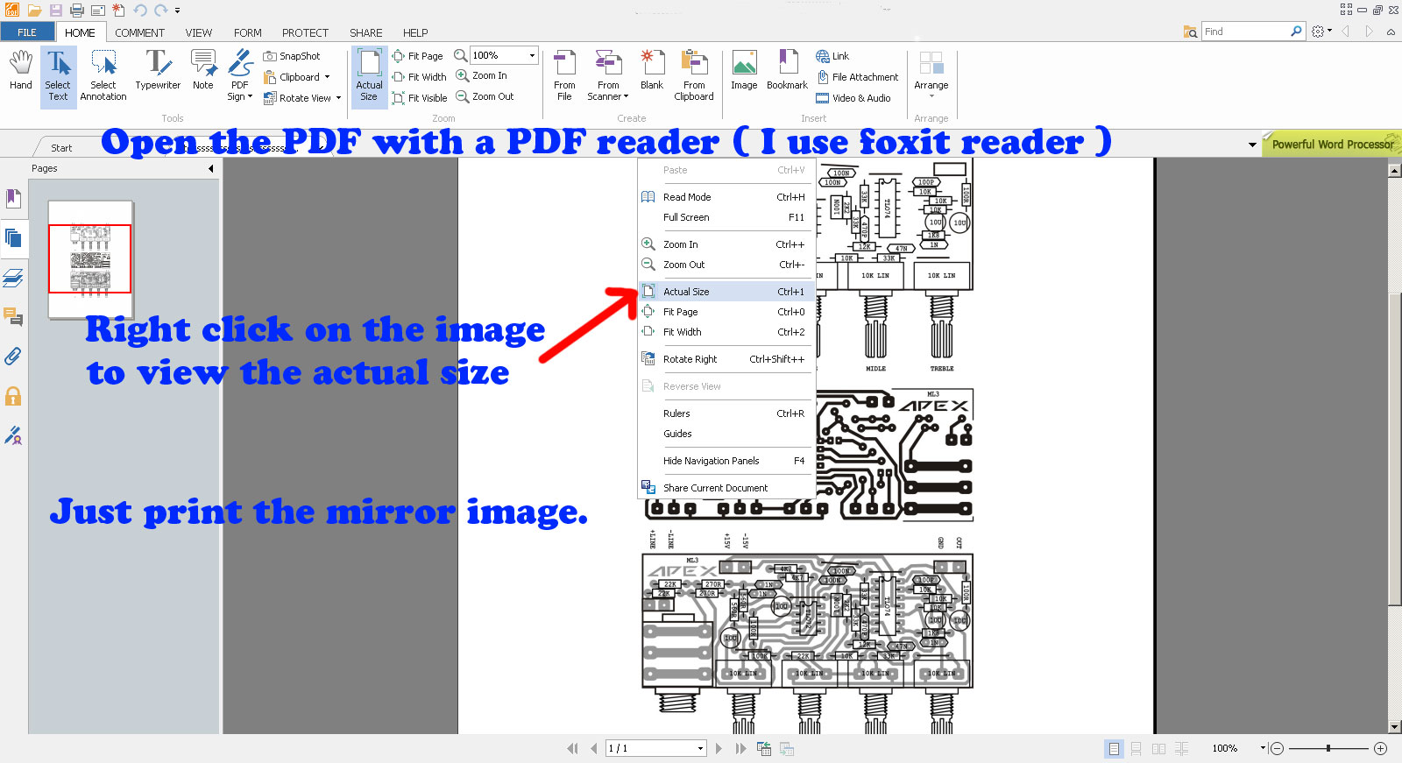Insert an Image
This screenshot has width=1402, height=763.
click(x=744, y=70)
